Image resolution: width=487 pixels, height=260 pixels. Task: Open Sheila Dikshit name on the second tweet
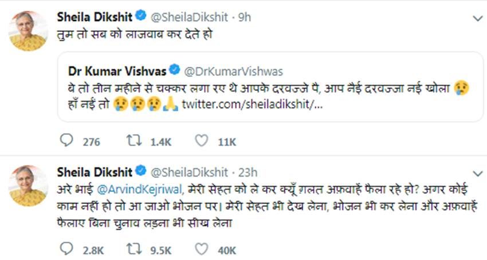click(95, 171)
